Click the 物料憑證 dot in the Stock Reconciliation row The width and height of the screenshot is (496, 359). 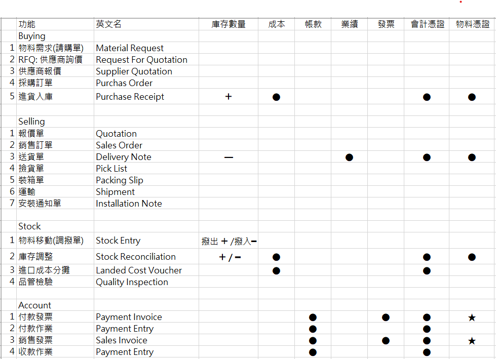point(472,257)
